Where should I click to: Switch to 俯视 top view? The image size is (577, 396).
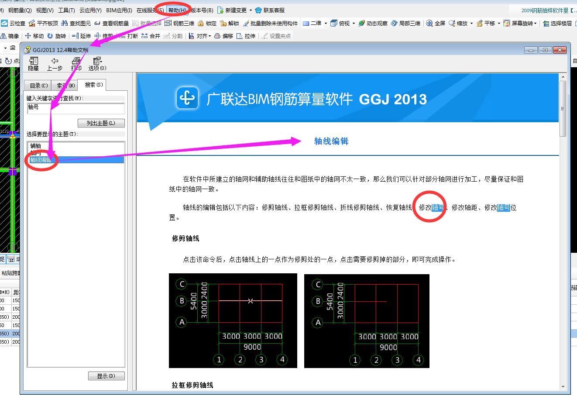[340, 23]
